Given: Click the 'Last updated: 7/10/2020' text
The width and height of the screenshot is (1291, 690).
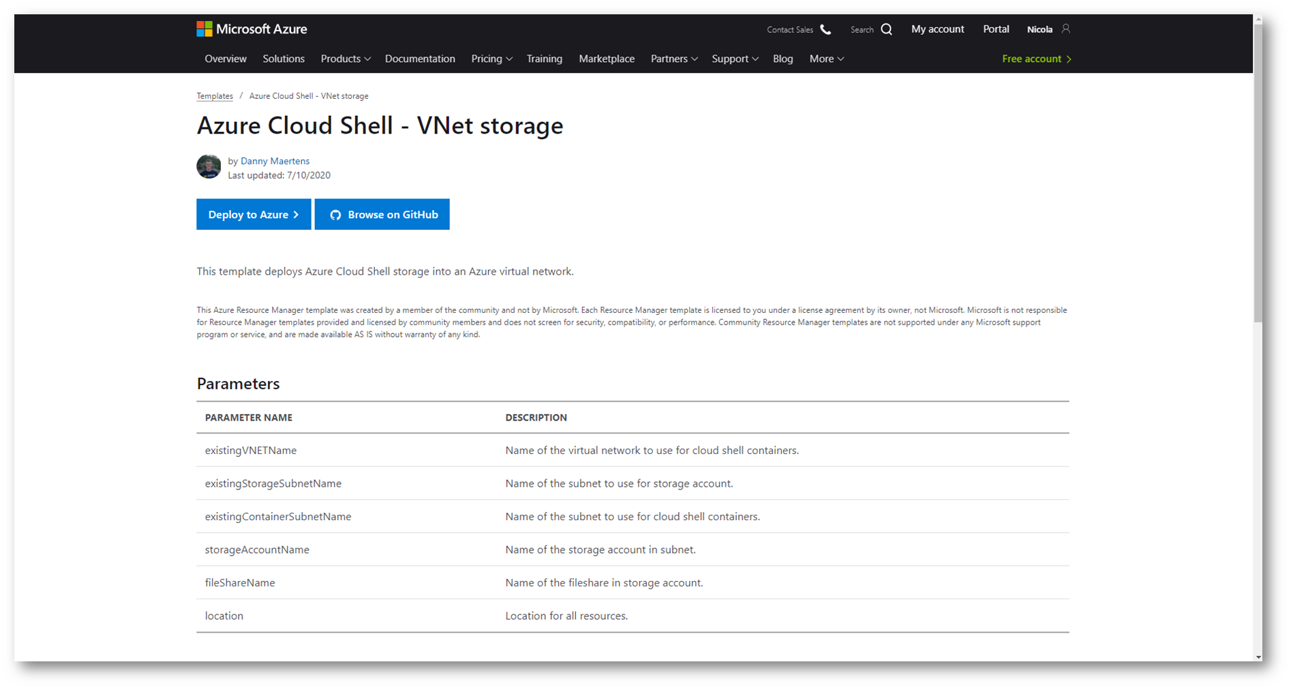Looking at the screenshot, I should point(279,175).
